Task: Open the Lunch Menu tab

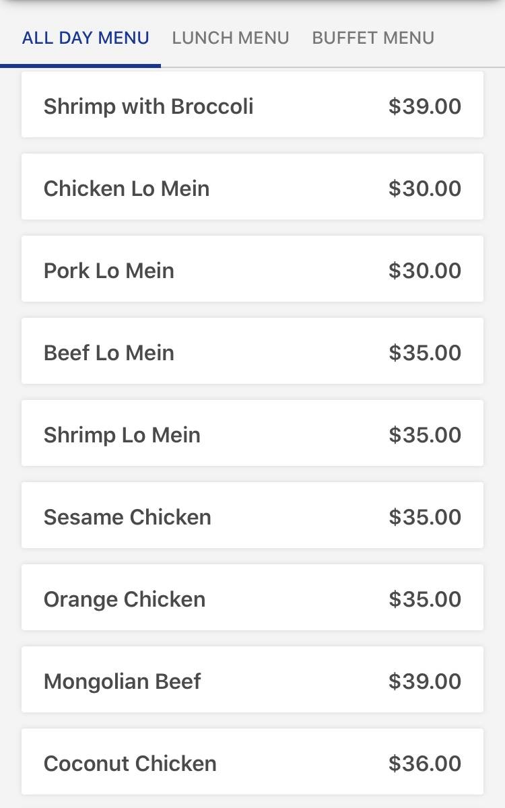Action: pos(230,38)
